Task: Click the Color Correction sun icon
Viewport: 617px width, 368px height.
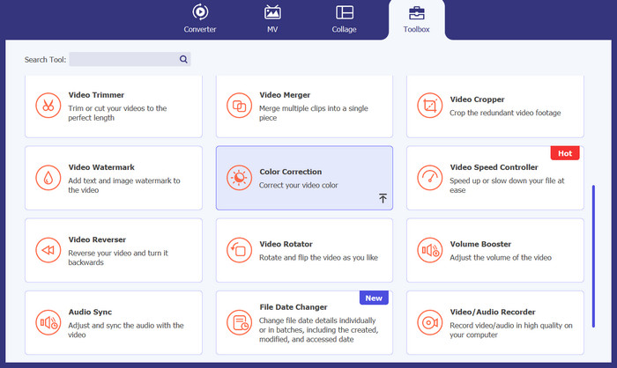Action: click(x=238, y=178)
